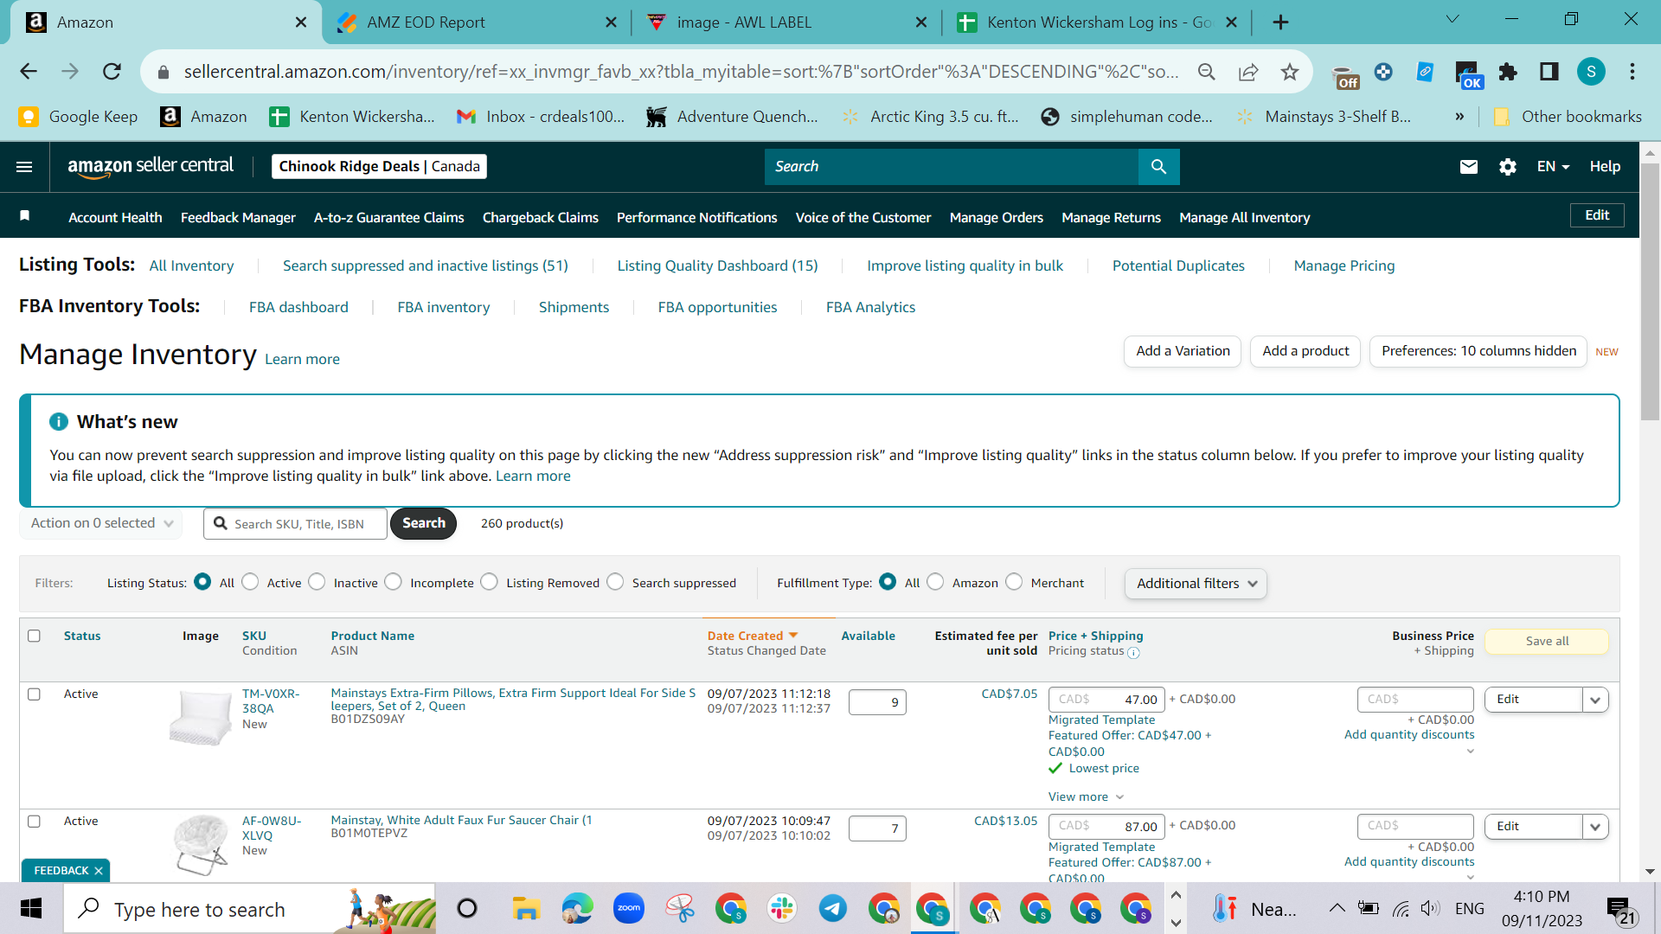Image resolution: width=1661 pixels, height=934 pixels.
Task: Open the browser Extensions puzzle icon
Action: coord(1507,72)
